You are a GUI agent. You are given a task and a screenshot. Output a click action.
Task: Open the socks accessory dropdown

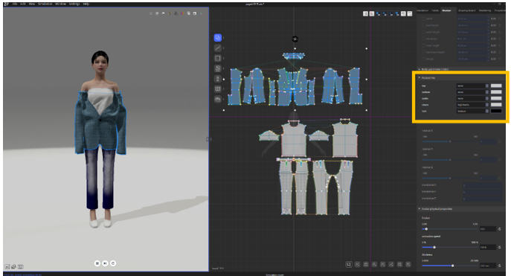472,98
